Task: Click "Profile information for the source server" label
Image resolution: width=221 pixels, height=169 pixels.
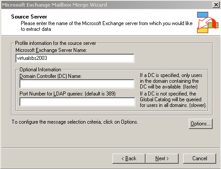Action: pos(56,43)
